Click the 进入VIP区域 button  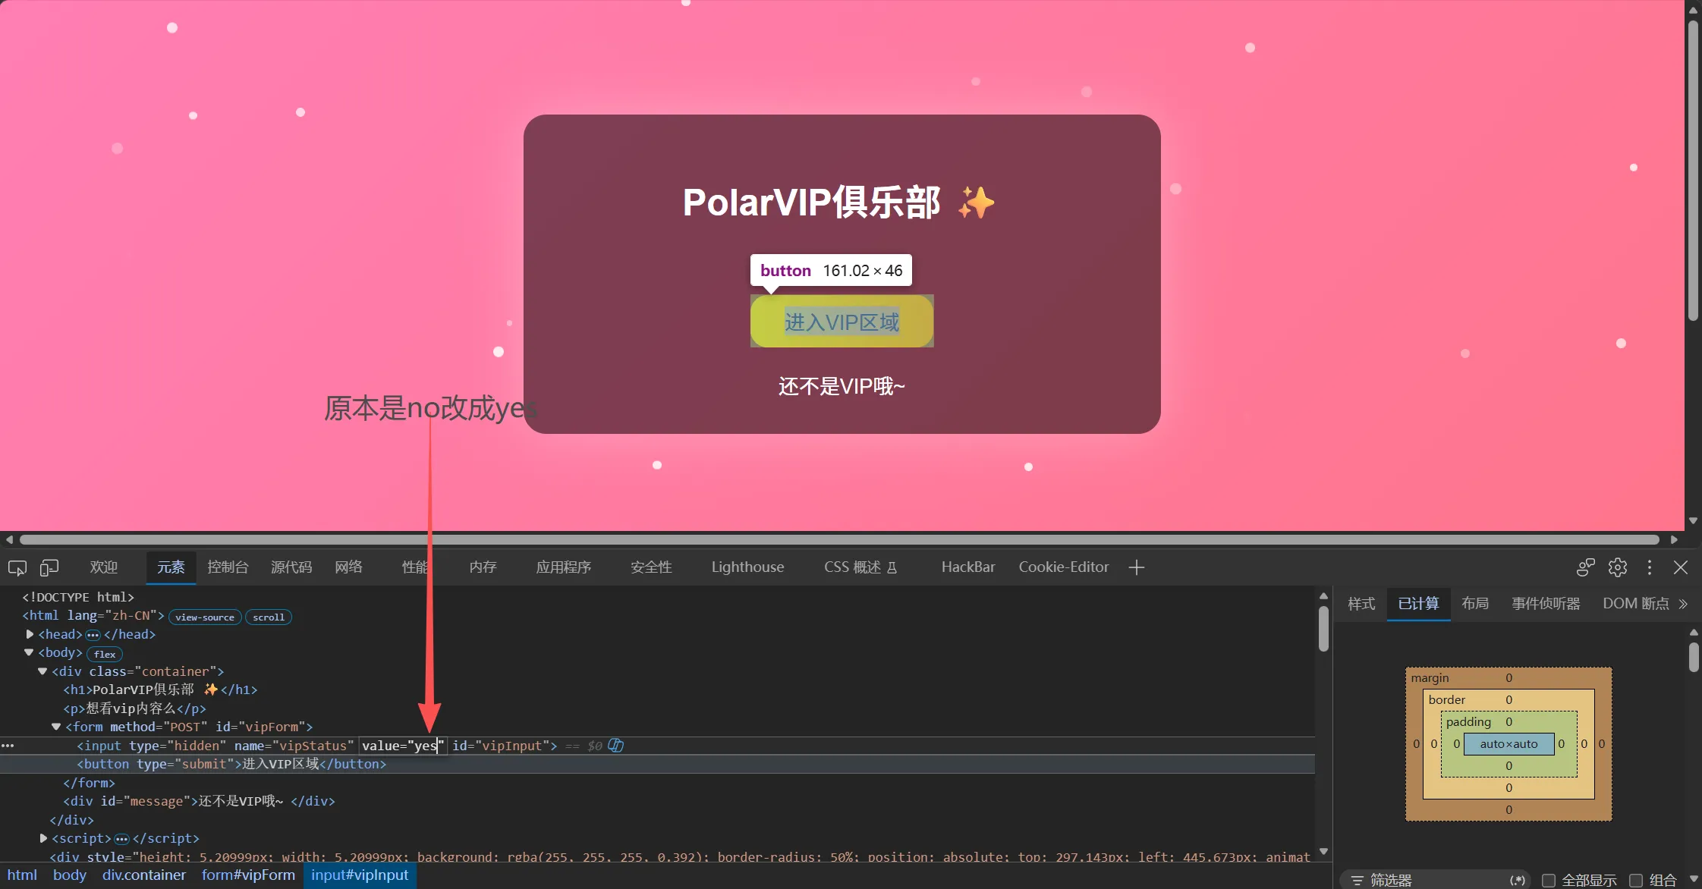842,322
